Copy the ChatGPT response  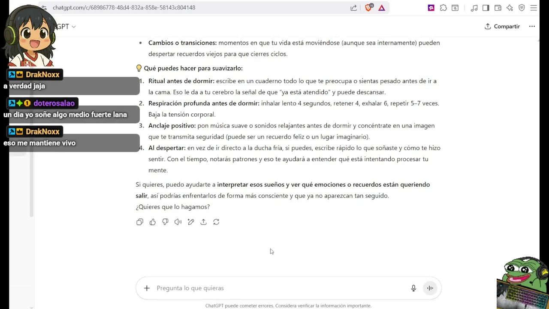coord(140,222)
